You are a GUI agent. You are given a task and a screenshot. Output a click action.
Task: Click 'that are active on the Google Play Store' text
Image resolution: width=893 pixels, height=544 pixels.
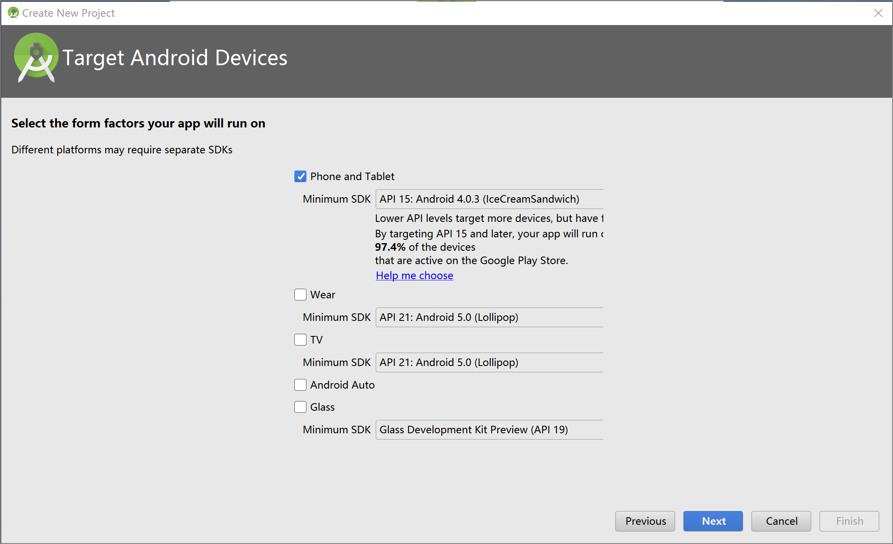tap(471, 260)
